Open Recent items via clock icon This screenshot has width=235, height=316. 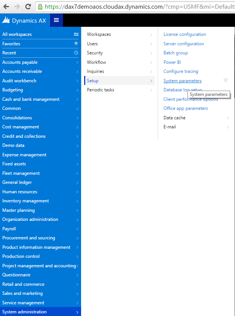point(76,53)
